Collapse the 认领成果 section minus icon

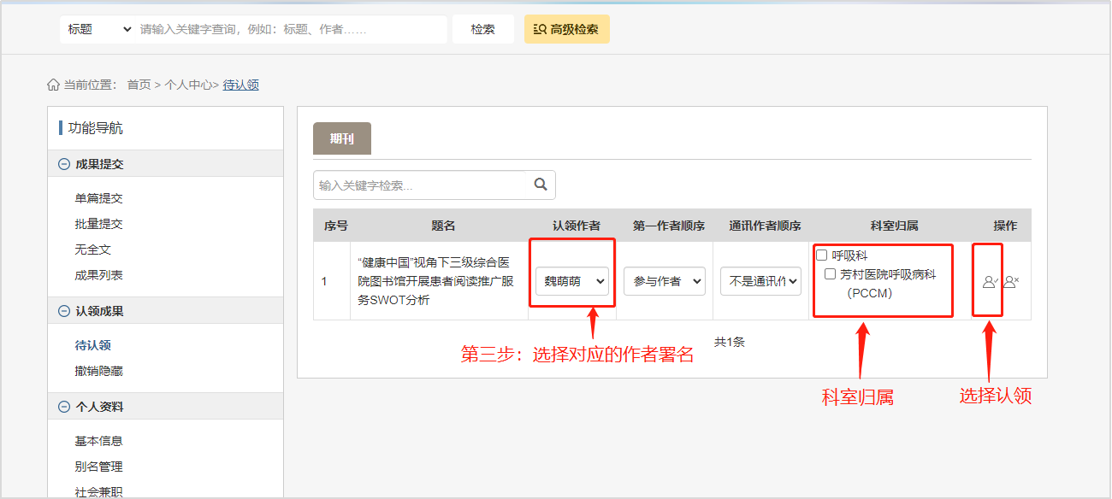pos(63,311)
